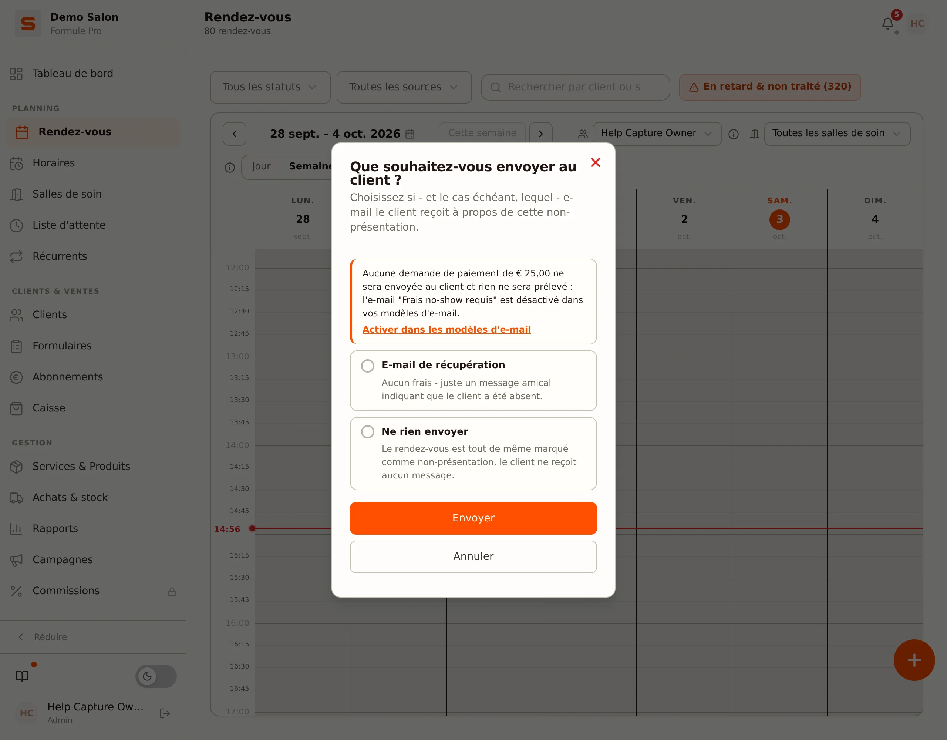Screen dimensions: 947x740
Task: Click the logout icon beside Help Capture Owner
Action: click(x=165, y=713)
